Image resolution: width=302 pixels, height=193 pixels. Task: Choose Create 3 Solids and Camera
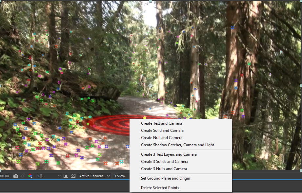[x=181, y=162]
